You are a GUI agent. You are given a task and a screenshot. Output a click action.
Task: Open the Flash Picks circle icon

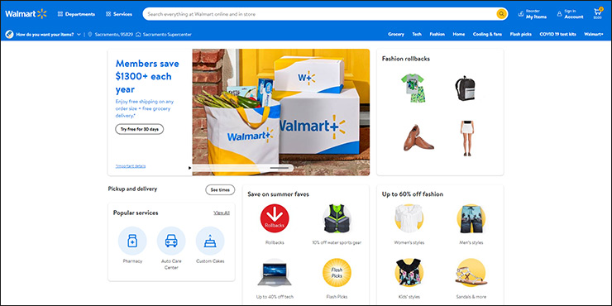point(337,272)
